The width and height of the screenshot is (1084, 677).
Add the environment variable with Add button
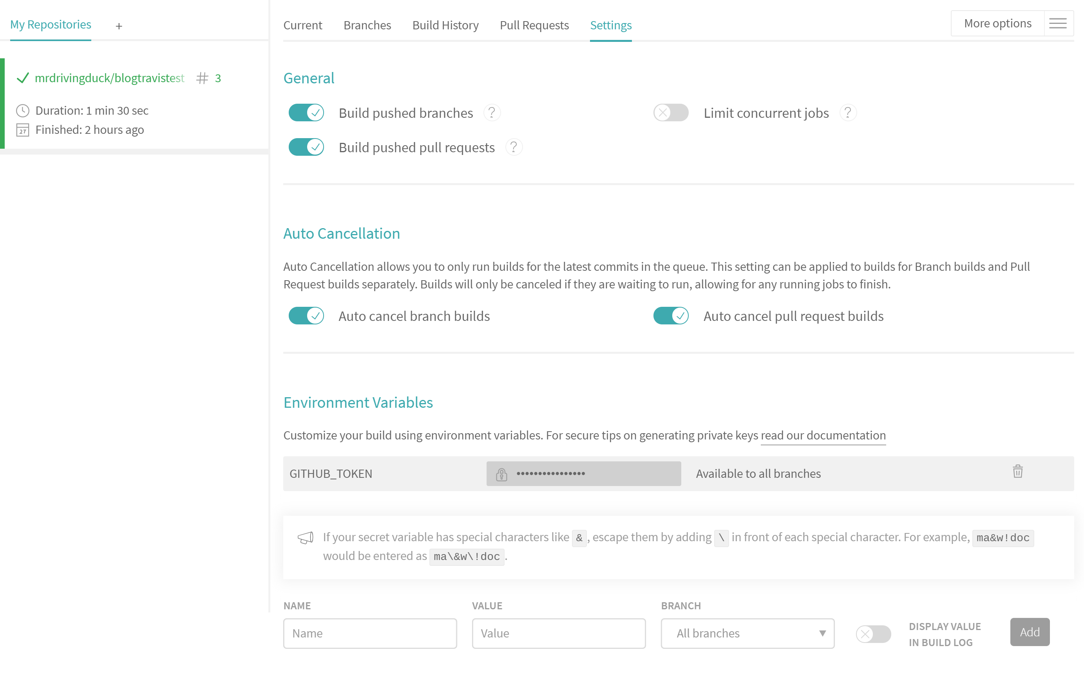[1030, 632]
